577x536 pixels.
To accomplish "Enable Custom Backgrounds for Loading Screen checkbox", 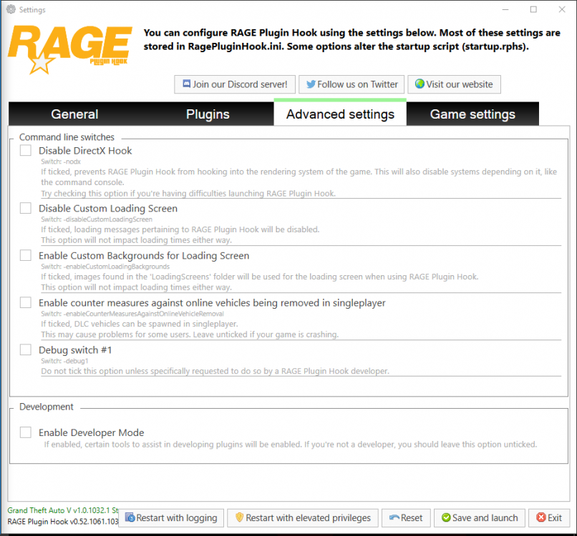I will click(25, 255).
